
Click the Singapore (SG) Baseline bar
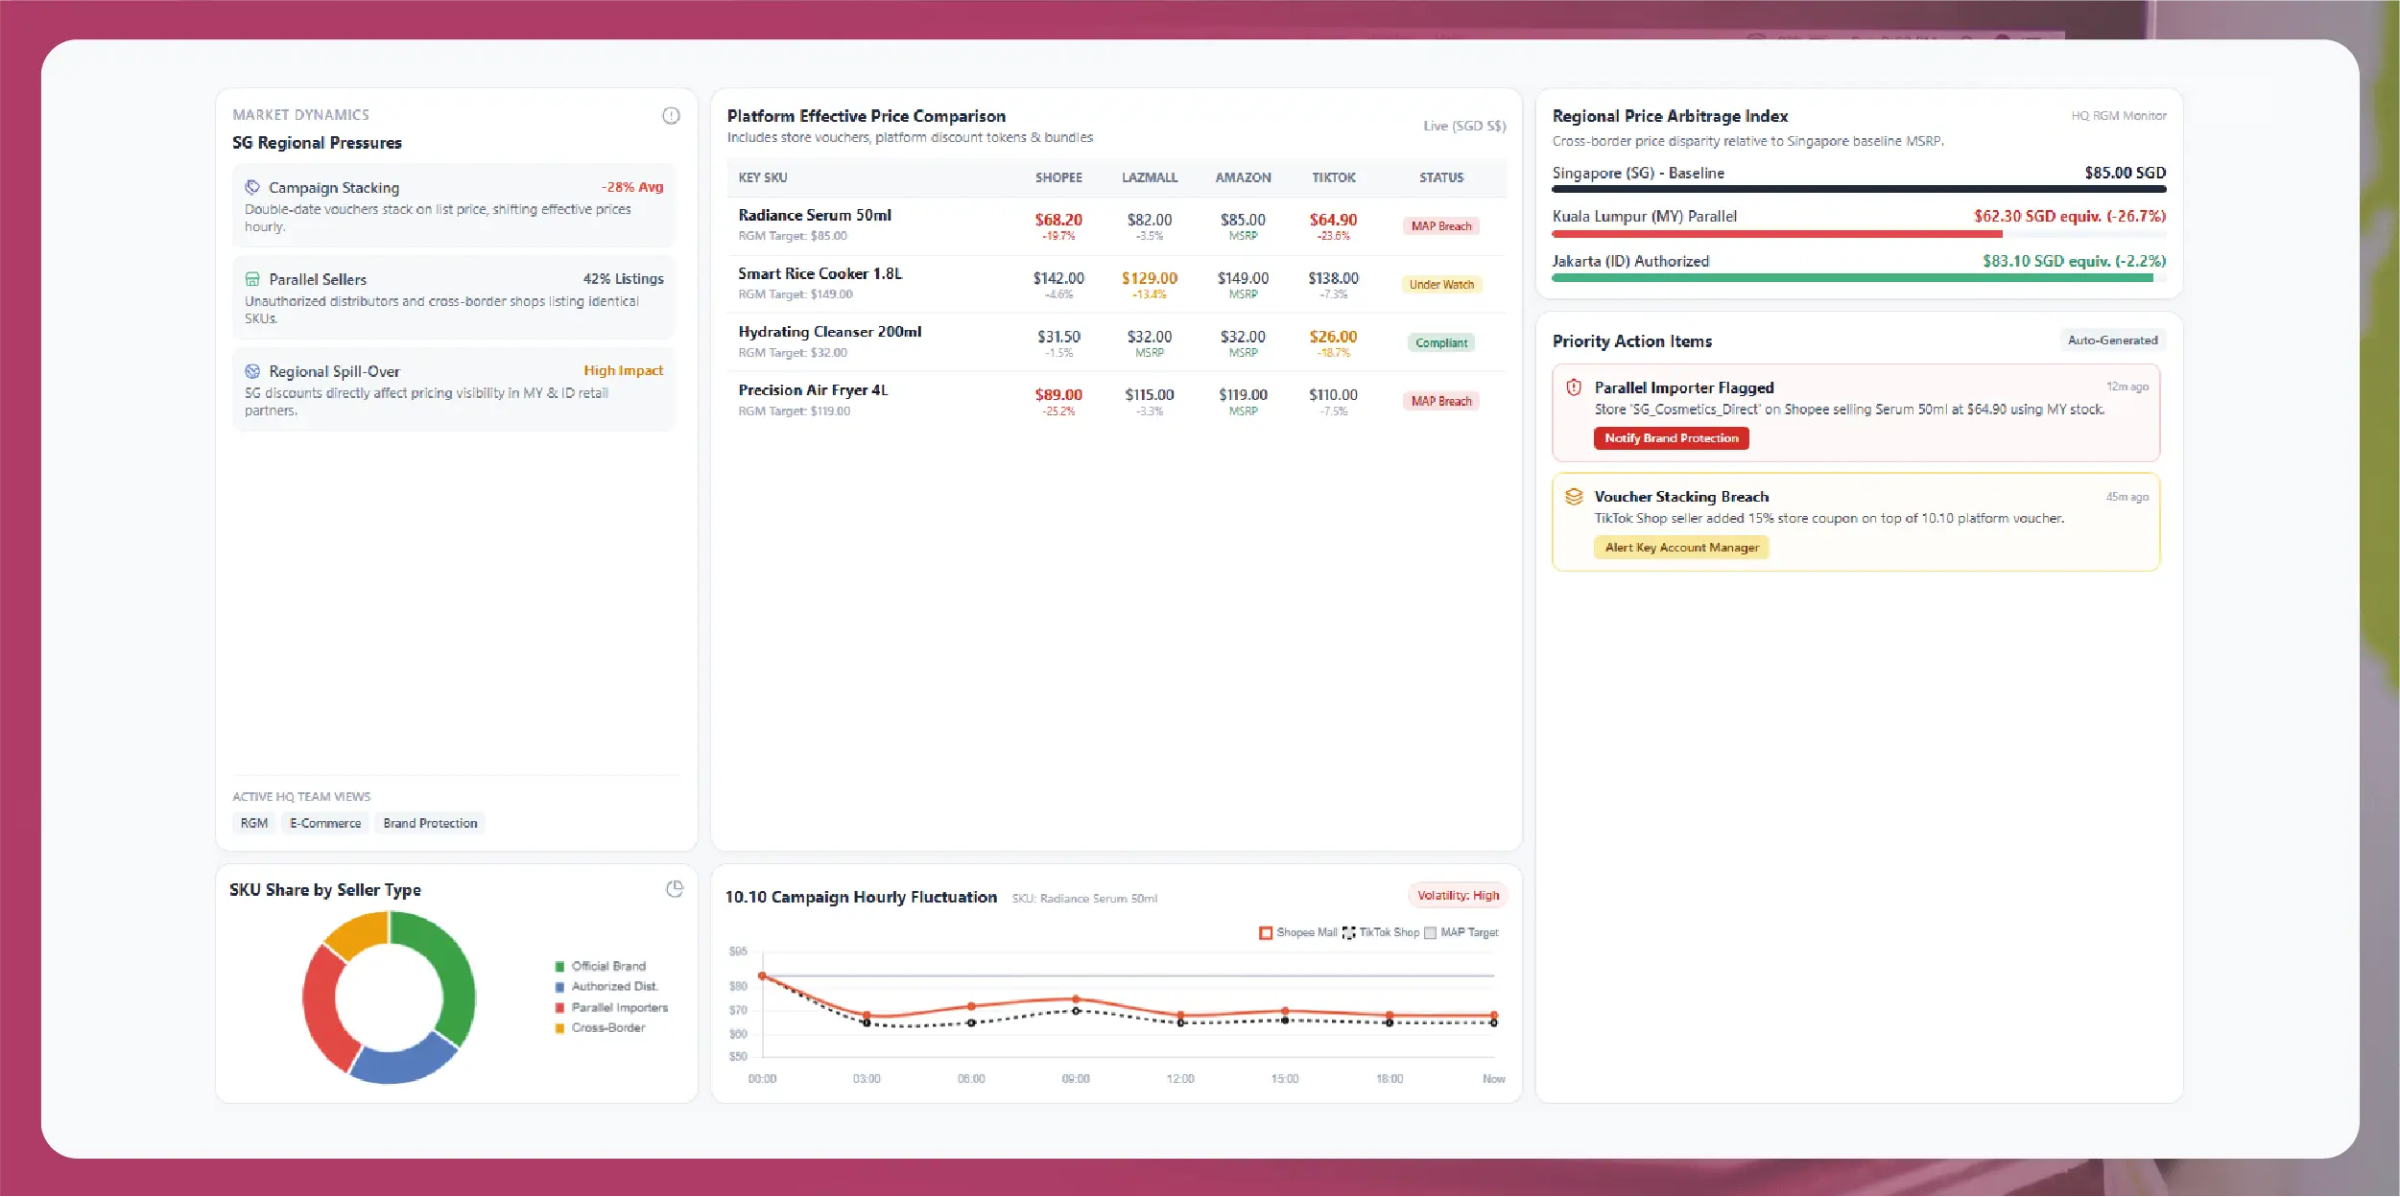click(x=1859, y=190)
